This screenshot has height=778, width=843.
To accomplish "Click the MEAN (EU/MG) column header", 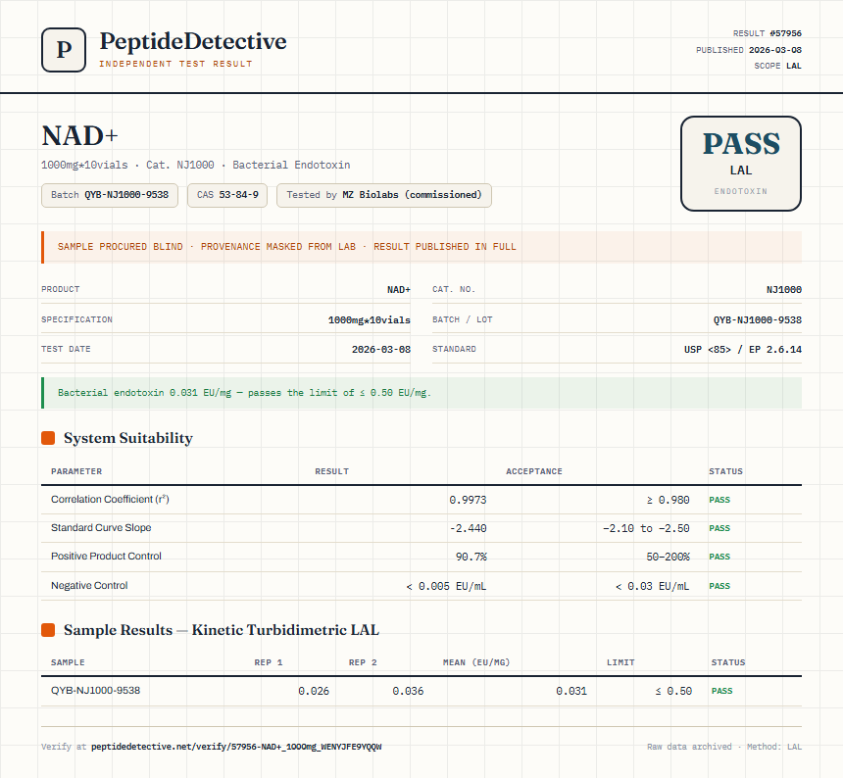I will pyautogui.click(x=475, y=662).
